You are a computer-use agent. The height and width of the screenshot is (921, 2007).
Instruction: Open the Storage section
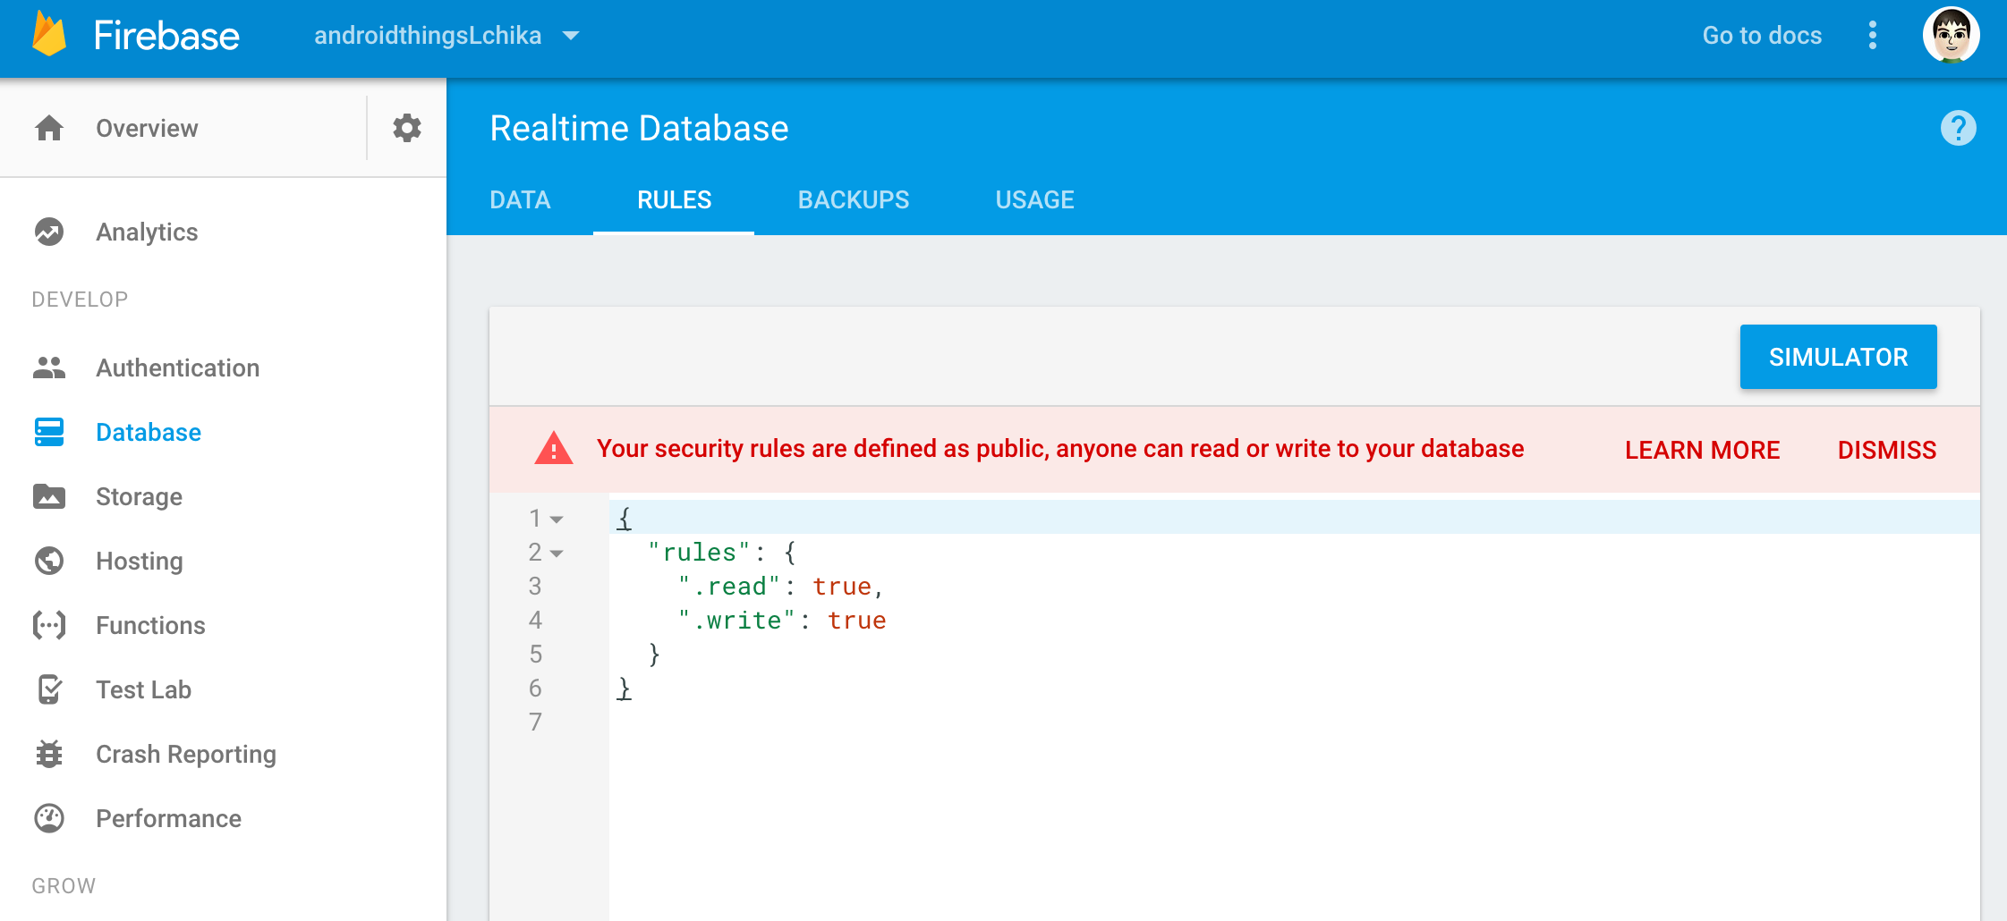tap(139, 496)
